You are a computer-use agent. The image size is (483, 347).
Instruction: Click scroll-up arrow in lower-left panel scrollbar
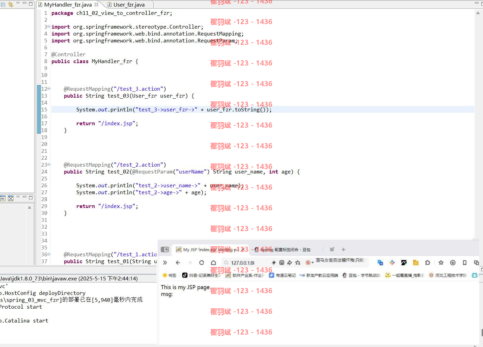tap(29, 207)
